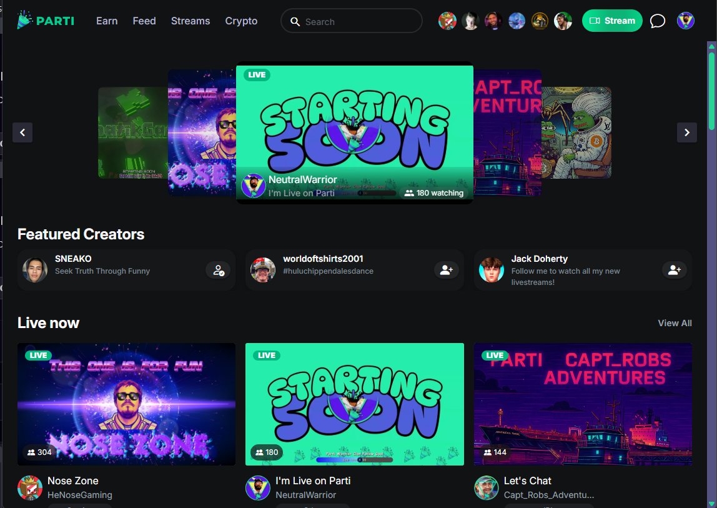This screenshot has width=717, height=508.
Task: Select the green pixel carousel slide
Action: coord(133,132)
